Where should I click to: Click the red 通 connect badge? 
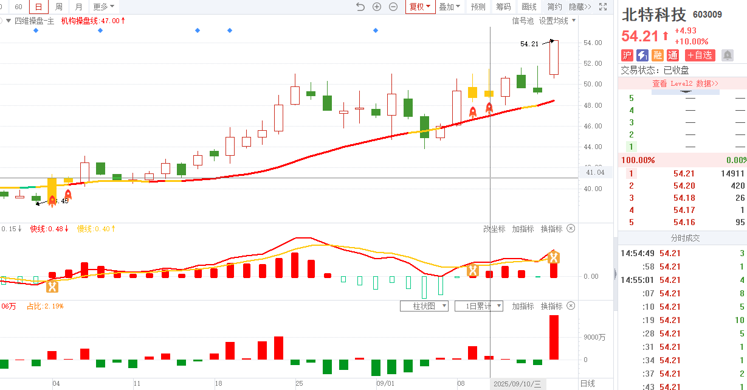click(673, 55)
